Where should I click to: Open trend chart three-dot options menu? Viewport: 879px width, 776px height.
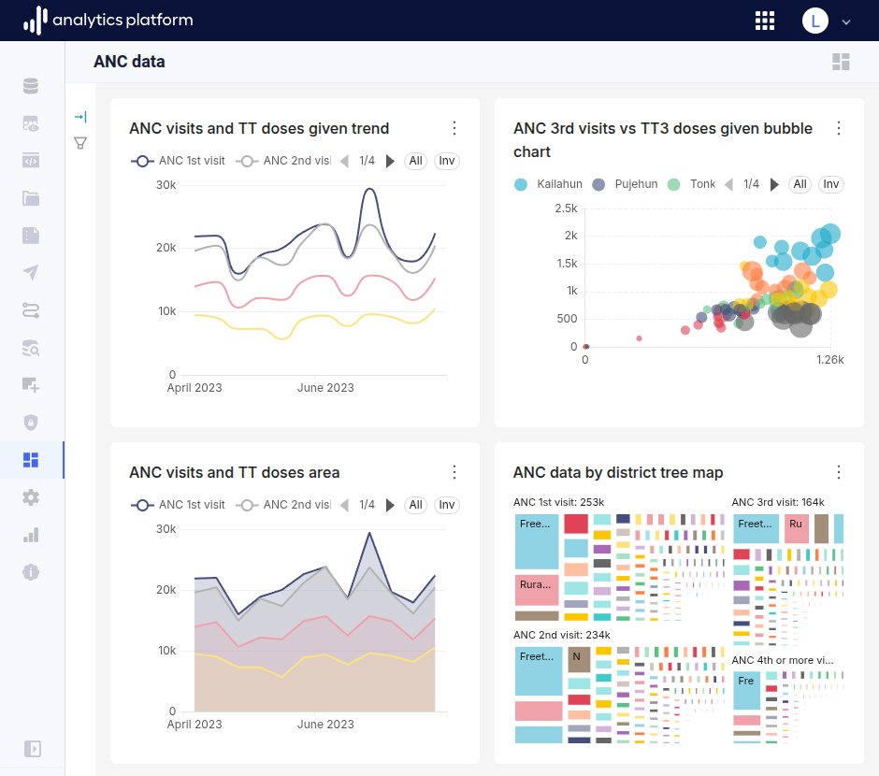(454, 128)
